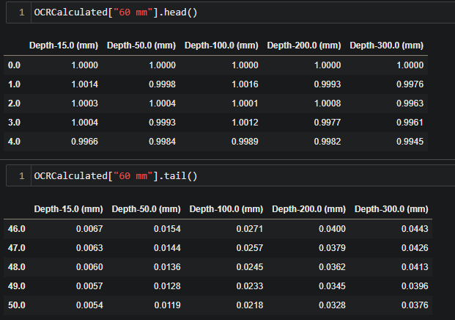This screenshot has width=455, height=320.
Task: Select the Depth-100.0 (mm) header in tail table
Action: pos(226,209)
